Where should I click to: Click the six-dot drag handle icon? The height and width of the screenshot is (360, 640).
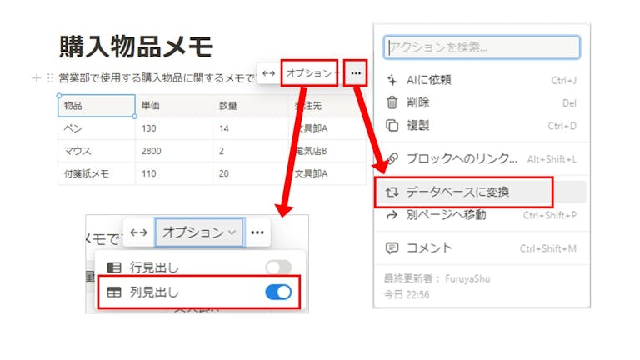[x=50, y=77]
